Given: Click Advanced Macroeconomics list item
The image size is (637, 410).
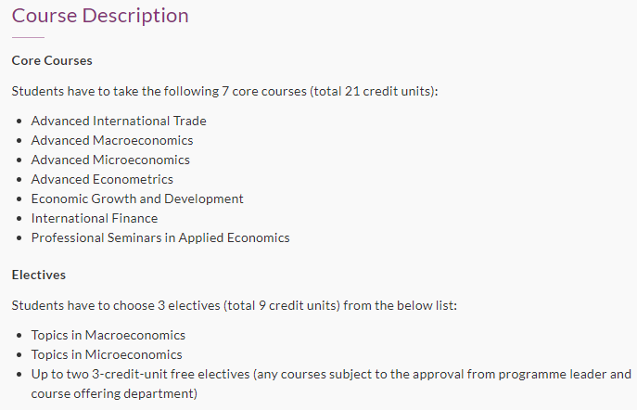Looking at the screenshot, I should [x=112, y=140].
